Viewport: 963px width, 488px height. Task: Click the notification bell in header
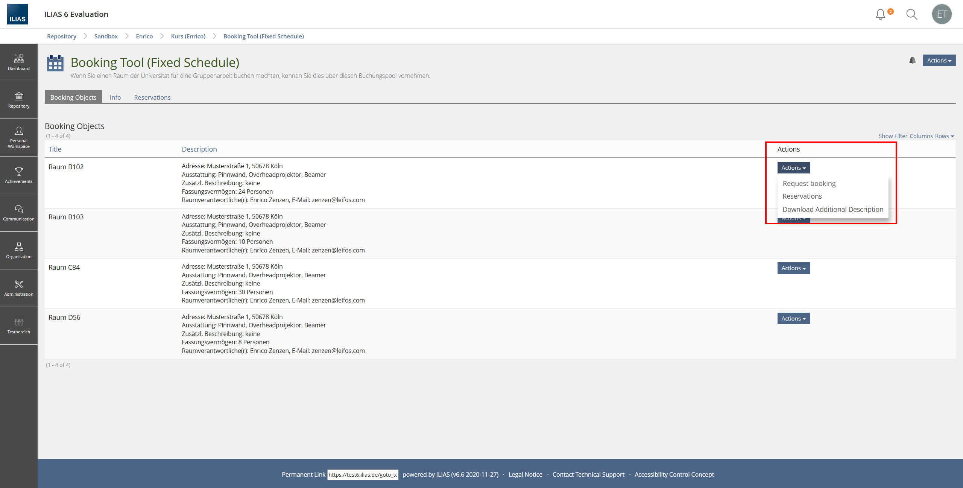(880, 14)
